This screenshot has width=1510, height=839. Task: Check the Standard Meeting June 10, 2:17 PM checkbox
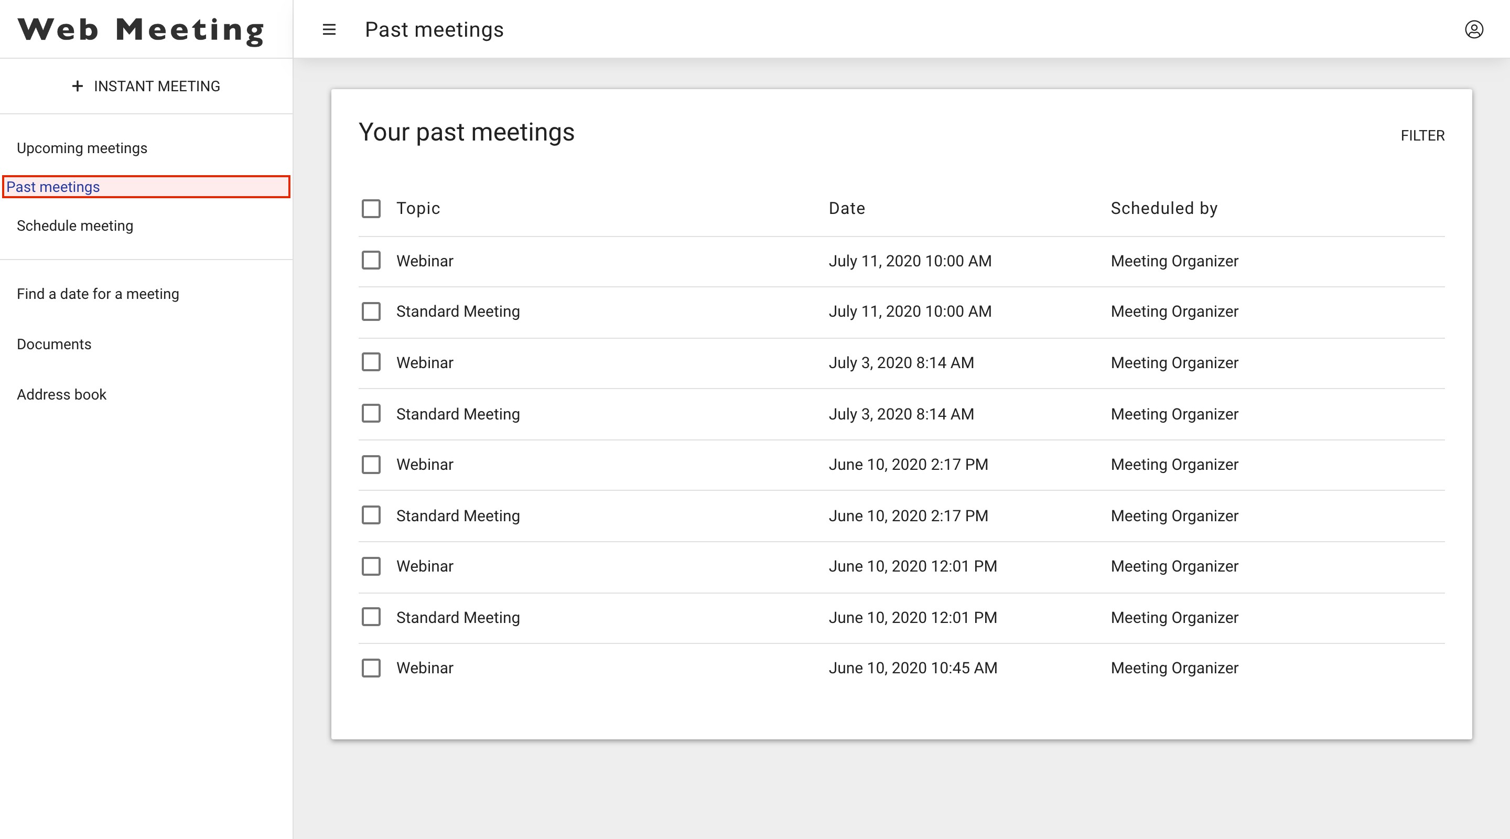[x=371, y=515]
